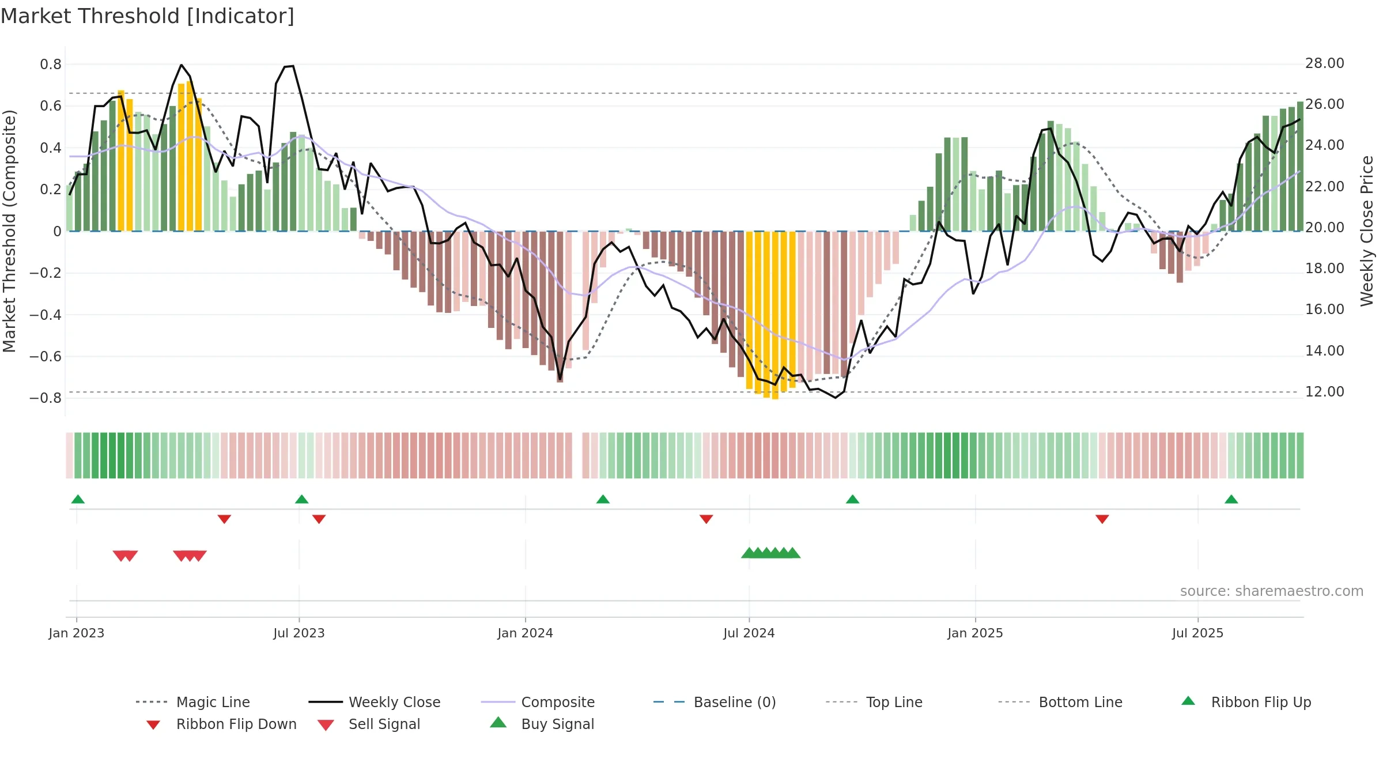Image resolution: width=1383 pixels, height=778 pixels.
Task: Click the ribbon flip up triangle at Jan 2023
Action: (78, 499)
